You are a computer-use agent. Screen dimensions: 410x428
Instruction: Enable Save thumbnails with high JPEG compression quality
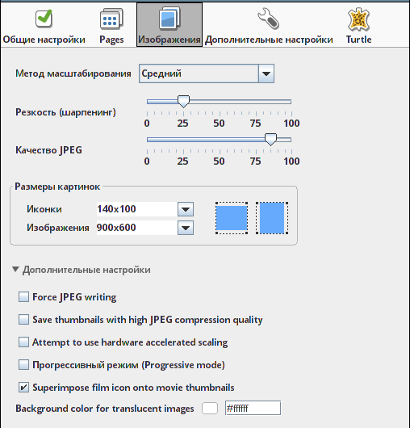[x=23, y=319]
